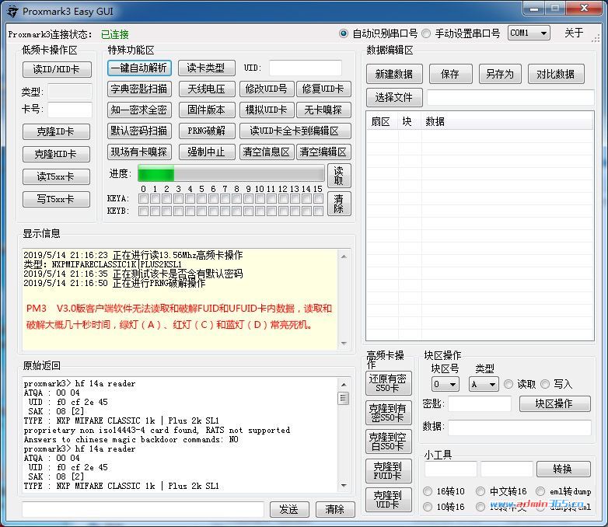Click the 天线电压 button
The image size is (608, 527).
click(207, 89)
